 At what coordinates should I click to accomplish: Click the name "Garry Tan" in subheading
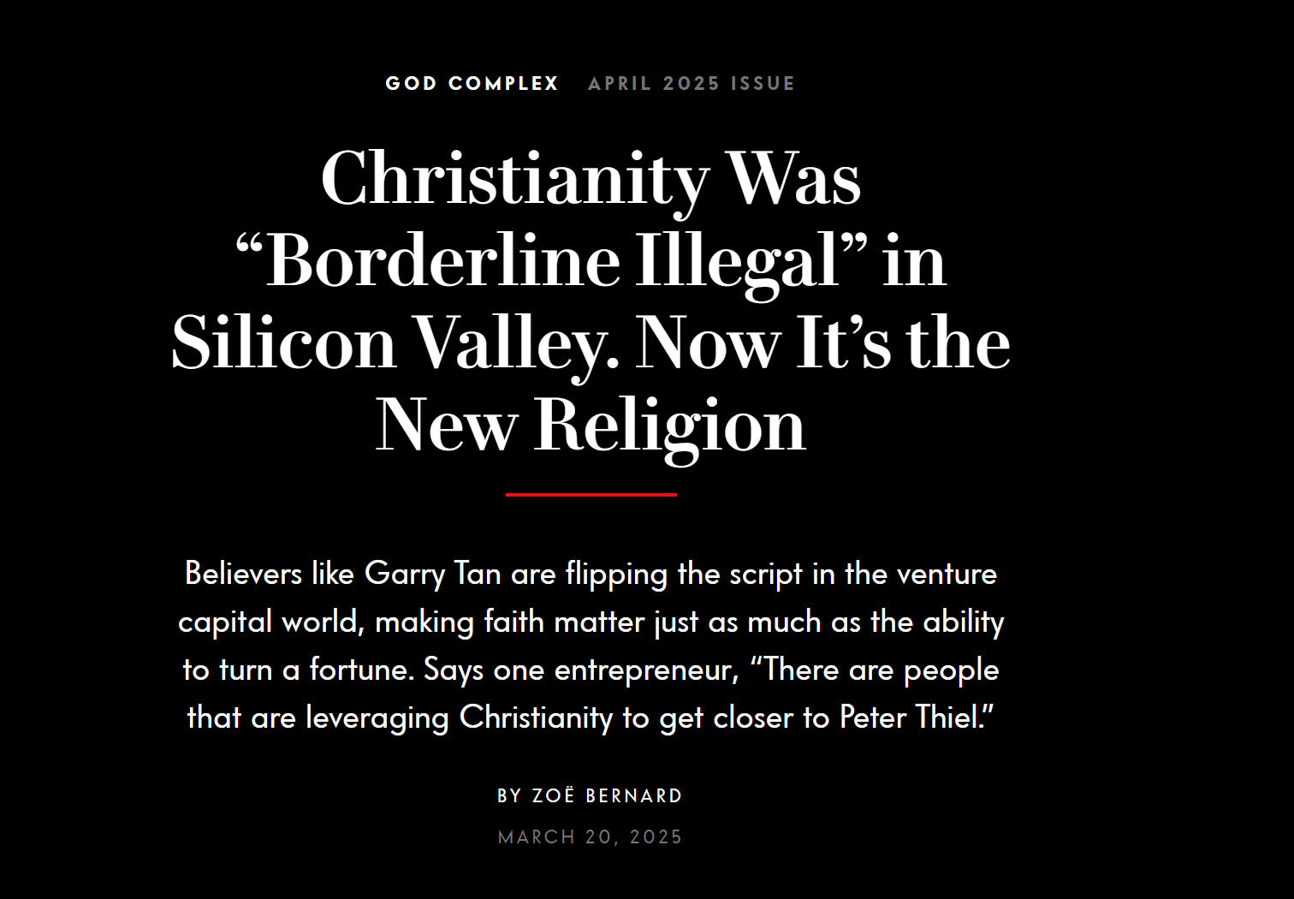(432, 573)
